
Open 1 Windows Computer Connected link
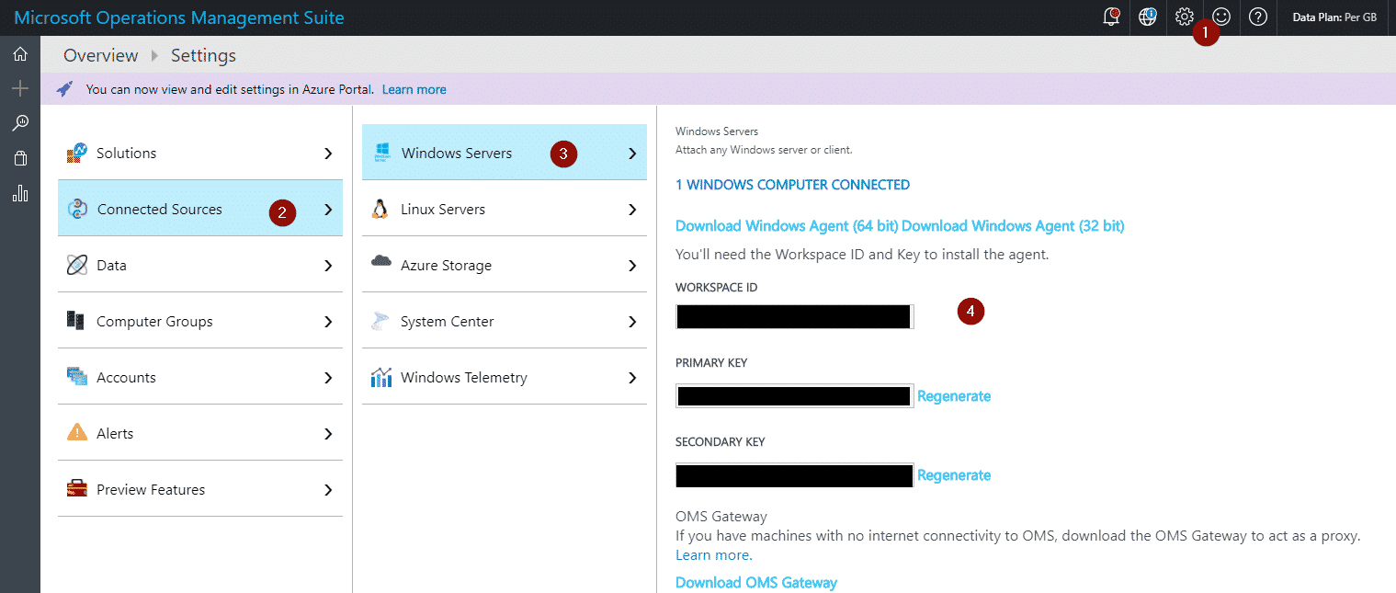[792, 185]
